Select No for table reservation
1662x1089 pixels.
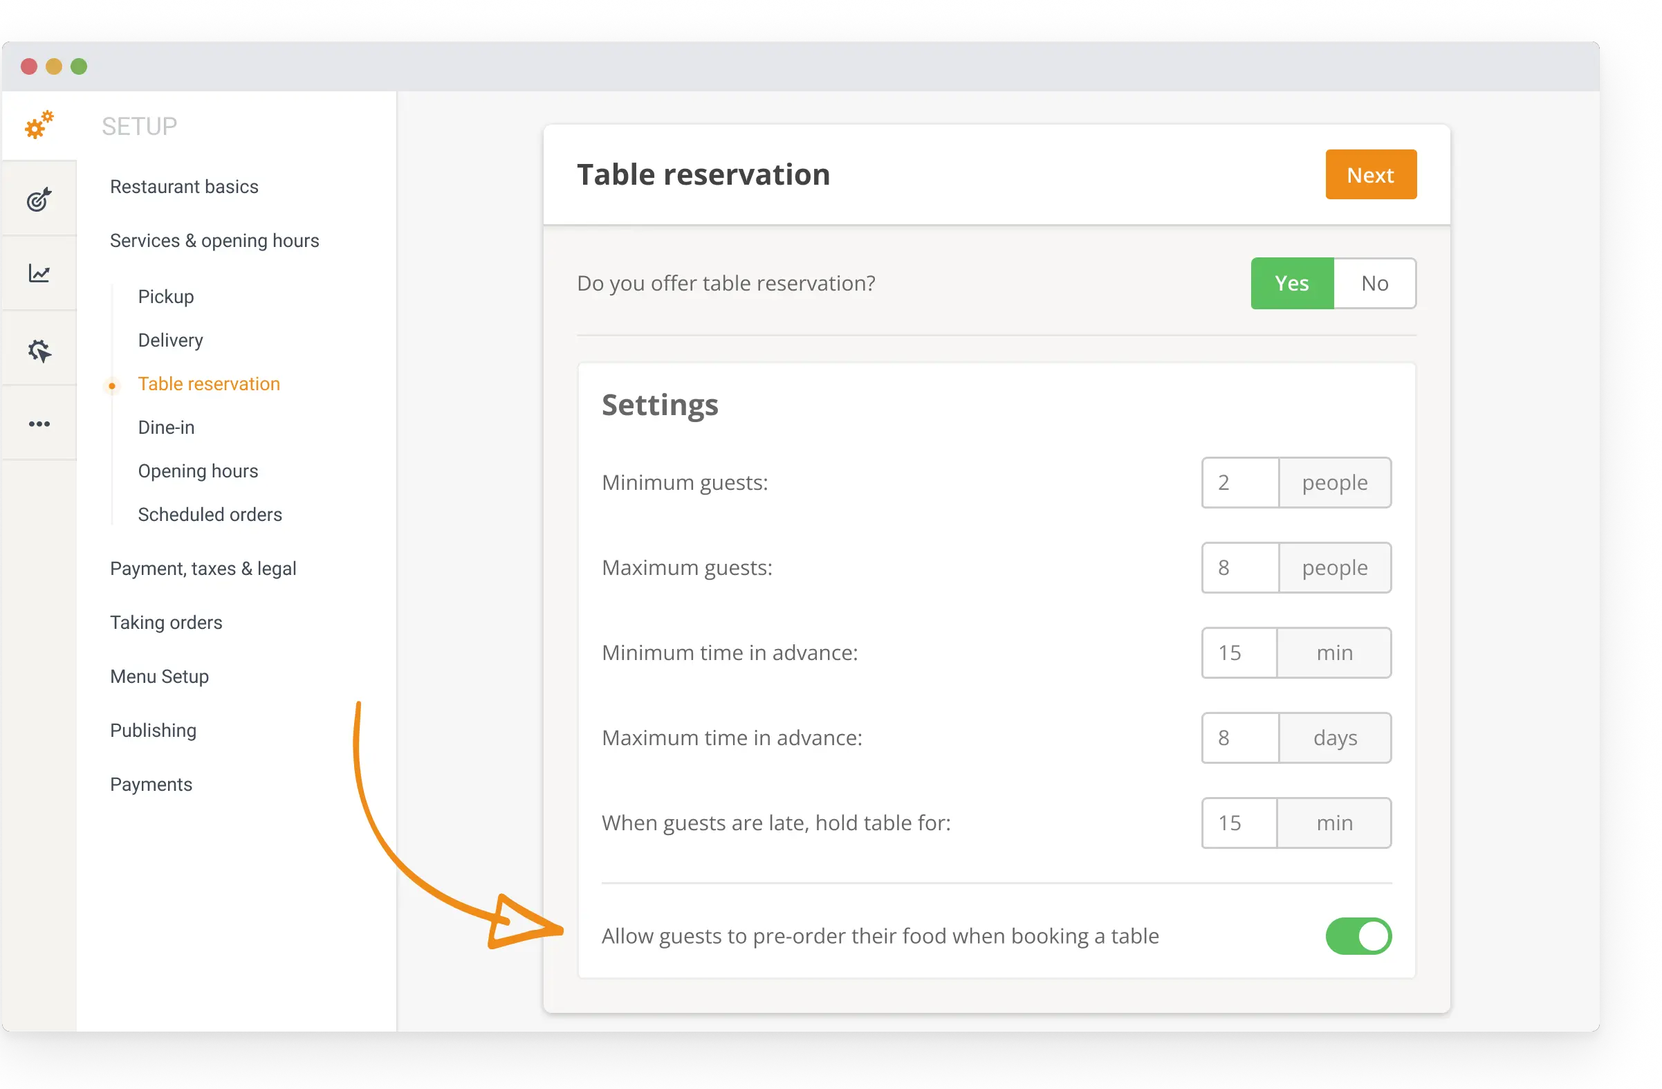(x=1374, y=283)
